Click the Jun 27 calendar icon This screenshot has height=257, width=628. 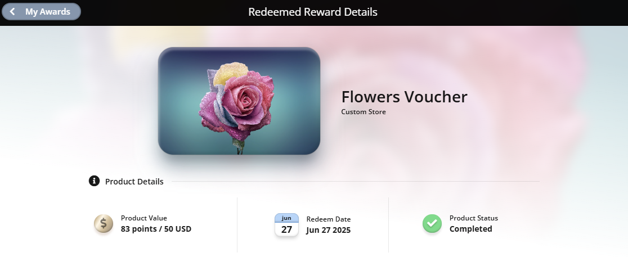(x=287, y=224)
